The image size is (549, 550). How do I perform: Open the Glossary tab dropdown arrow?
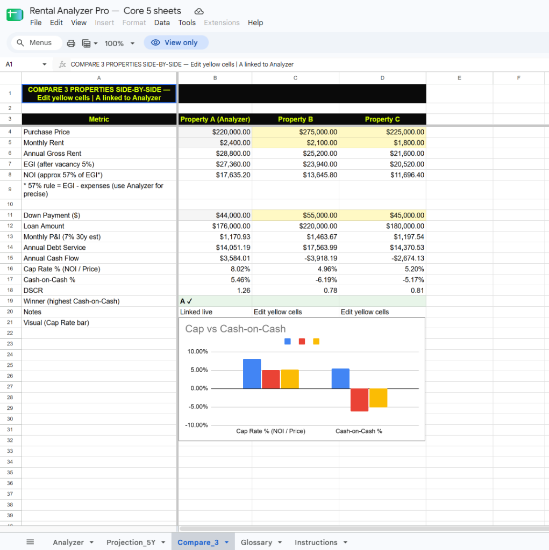[x=280, y=542]
